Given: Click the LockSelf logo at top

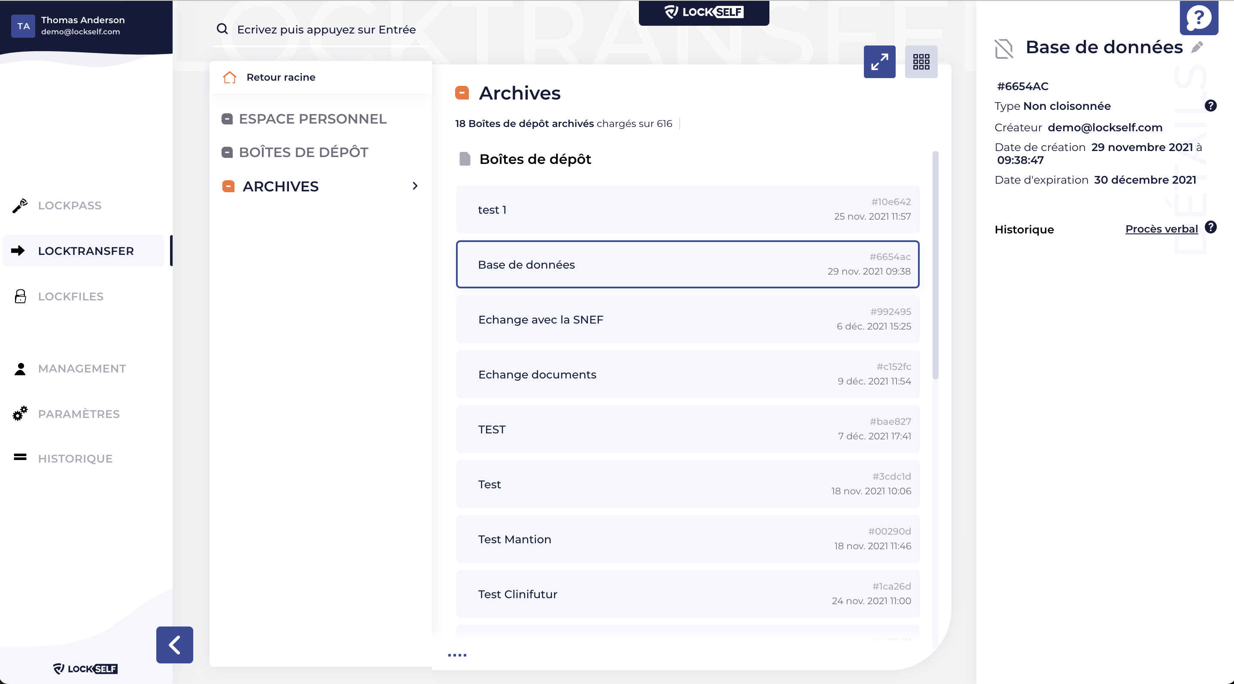Looking at the screenshot, I should coord(704,12).
